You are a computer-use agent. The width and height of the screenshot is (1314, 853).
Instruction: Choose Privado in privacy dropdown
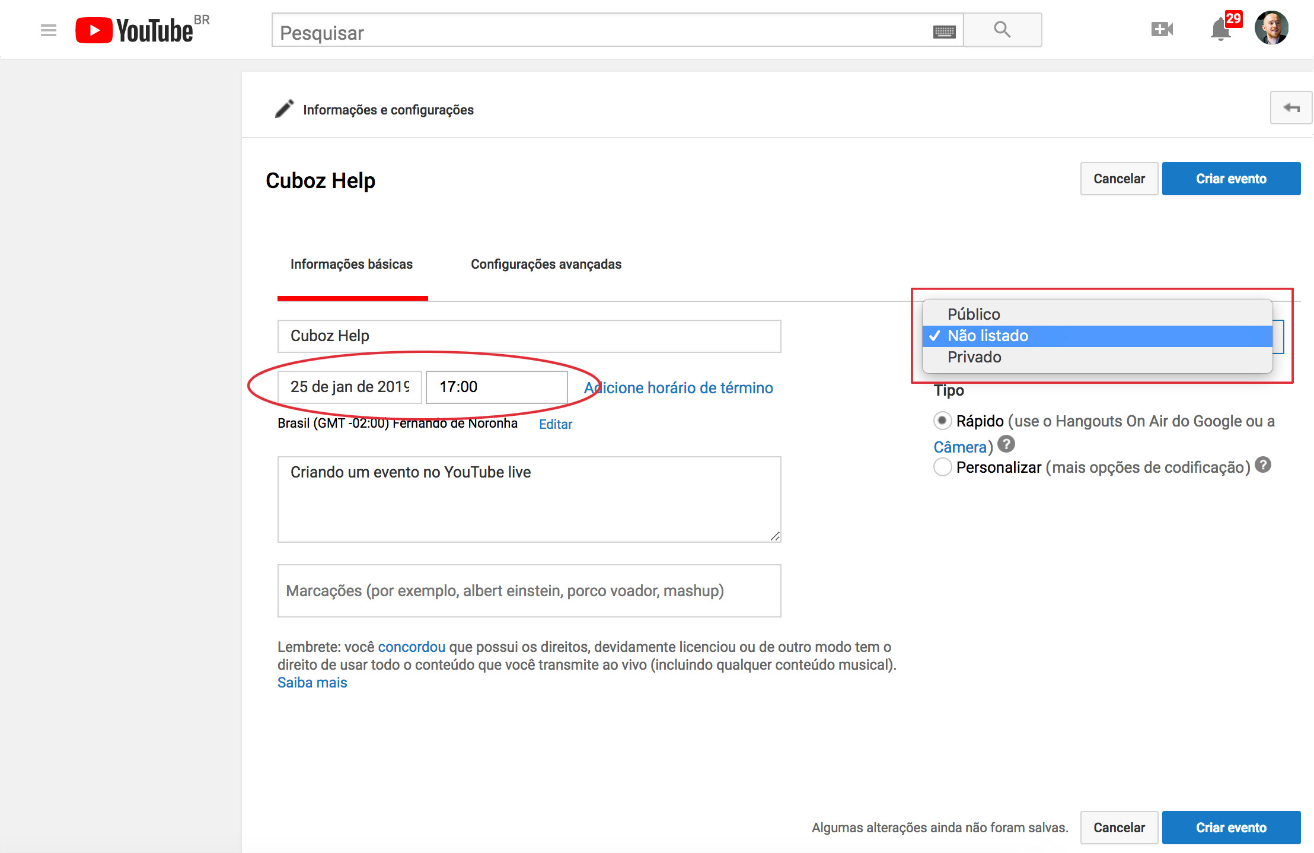974,357
